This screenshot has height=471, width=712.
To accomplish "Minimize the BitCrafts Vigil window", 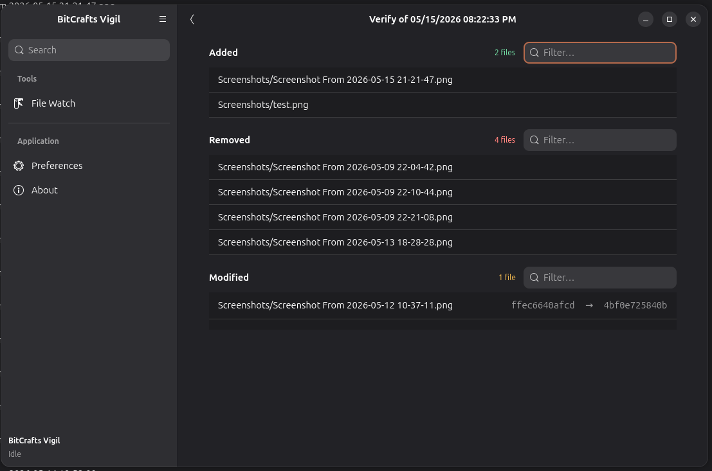I will point(645,19).
